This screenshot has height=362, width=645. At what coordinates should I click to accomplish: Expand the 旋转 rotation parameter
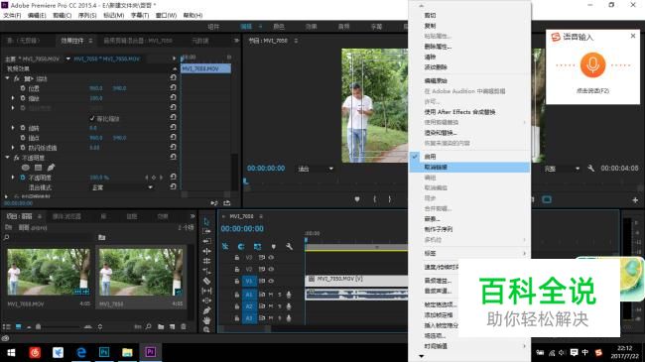point(13,128)
